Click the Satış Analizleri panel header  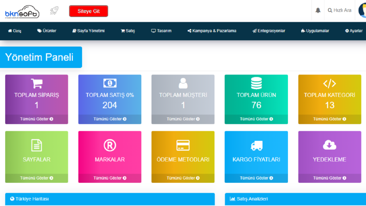coord(295,199)
